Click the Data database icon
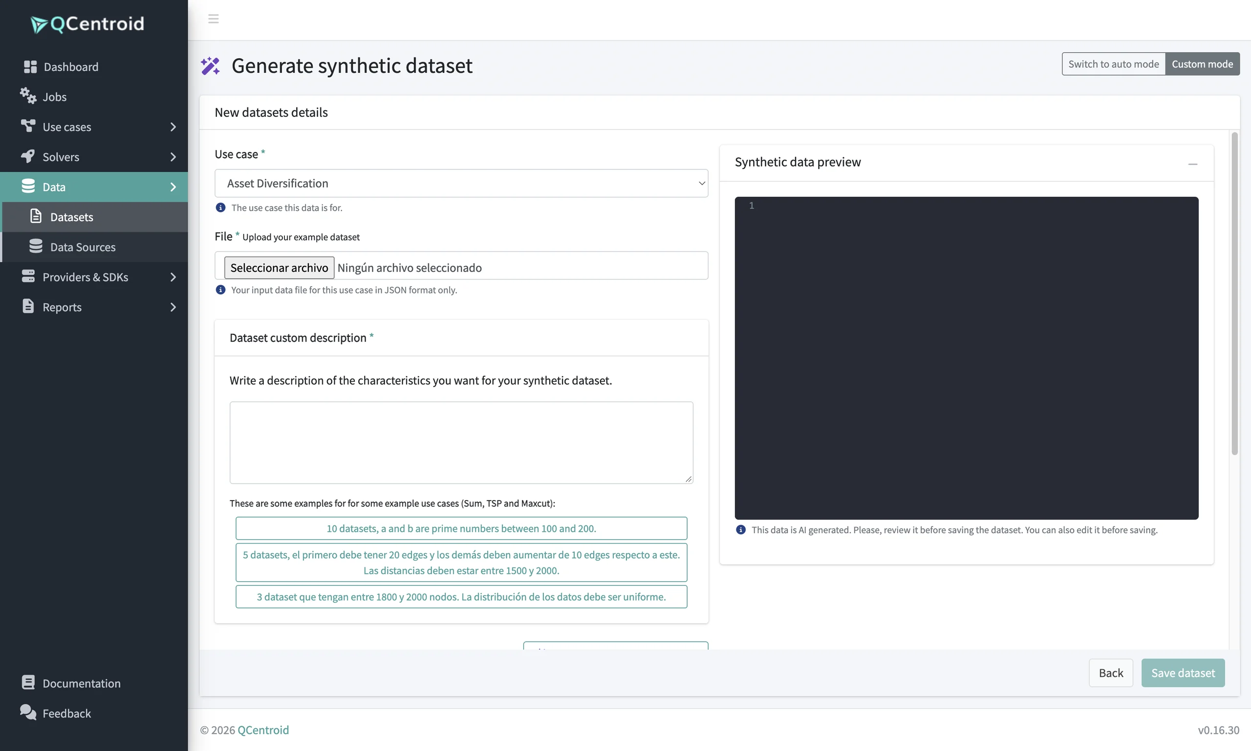1251x751 pixels. click(28, 186)
